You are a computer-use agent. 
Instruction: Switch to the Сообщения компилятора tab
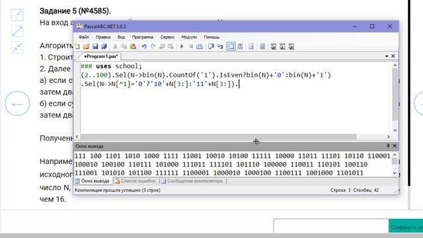point(192,181)
